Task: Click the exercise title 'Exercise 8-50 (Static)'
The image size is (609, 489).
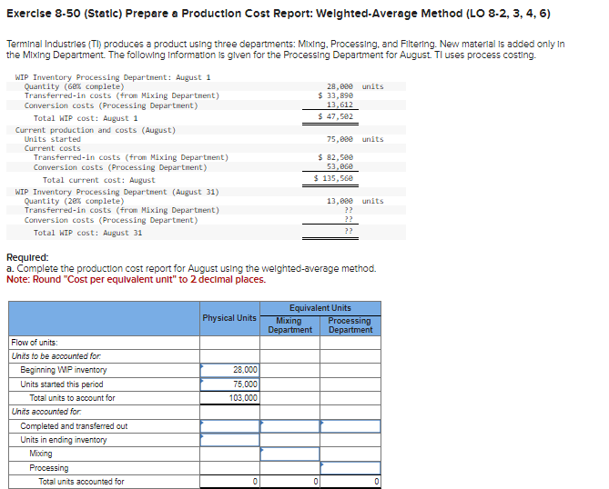Action: (64, 14)
